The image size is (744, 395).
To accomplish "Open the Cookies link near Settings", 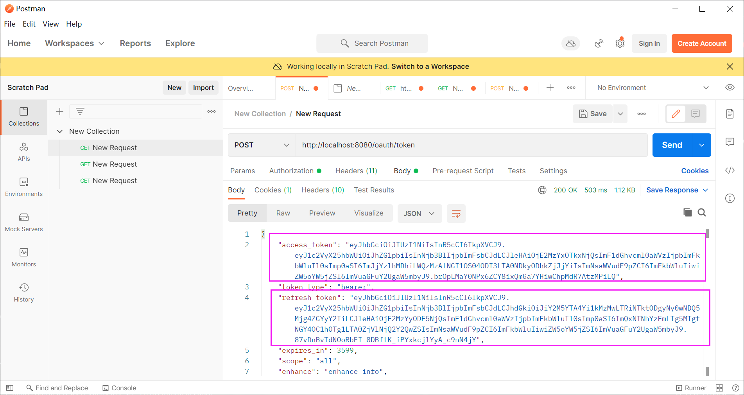I will tap(695, 171).
